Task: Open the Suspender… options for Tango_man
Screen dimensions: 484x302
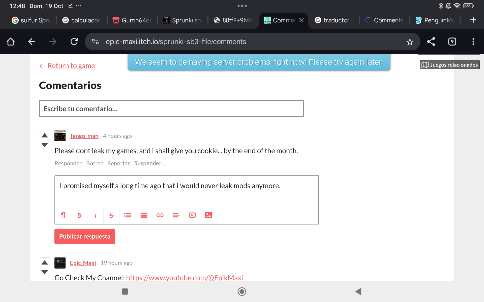Action: point(150,163)
